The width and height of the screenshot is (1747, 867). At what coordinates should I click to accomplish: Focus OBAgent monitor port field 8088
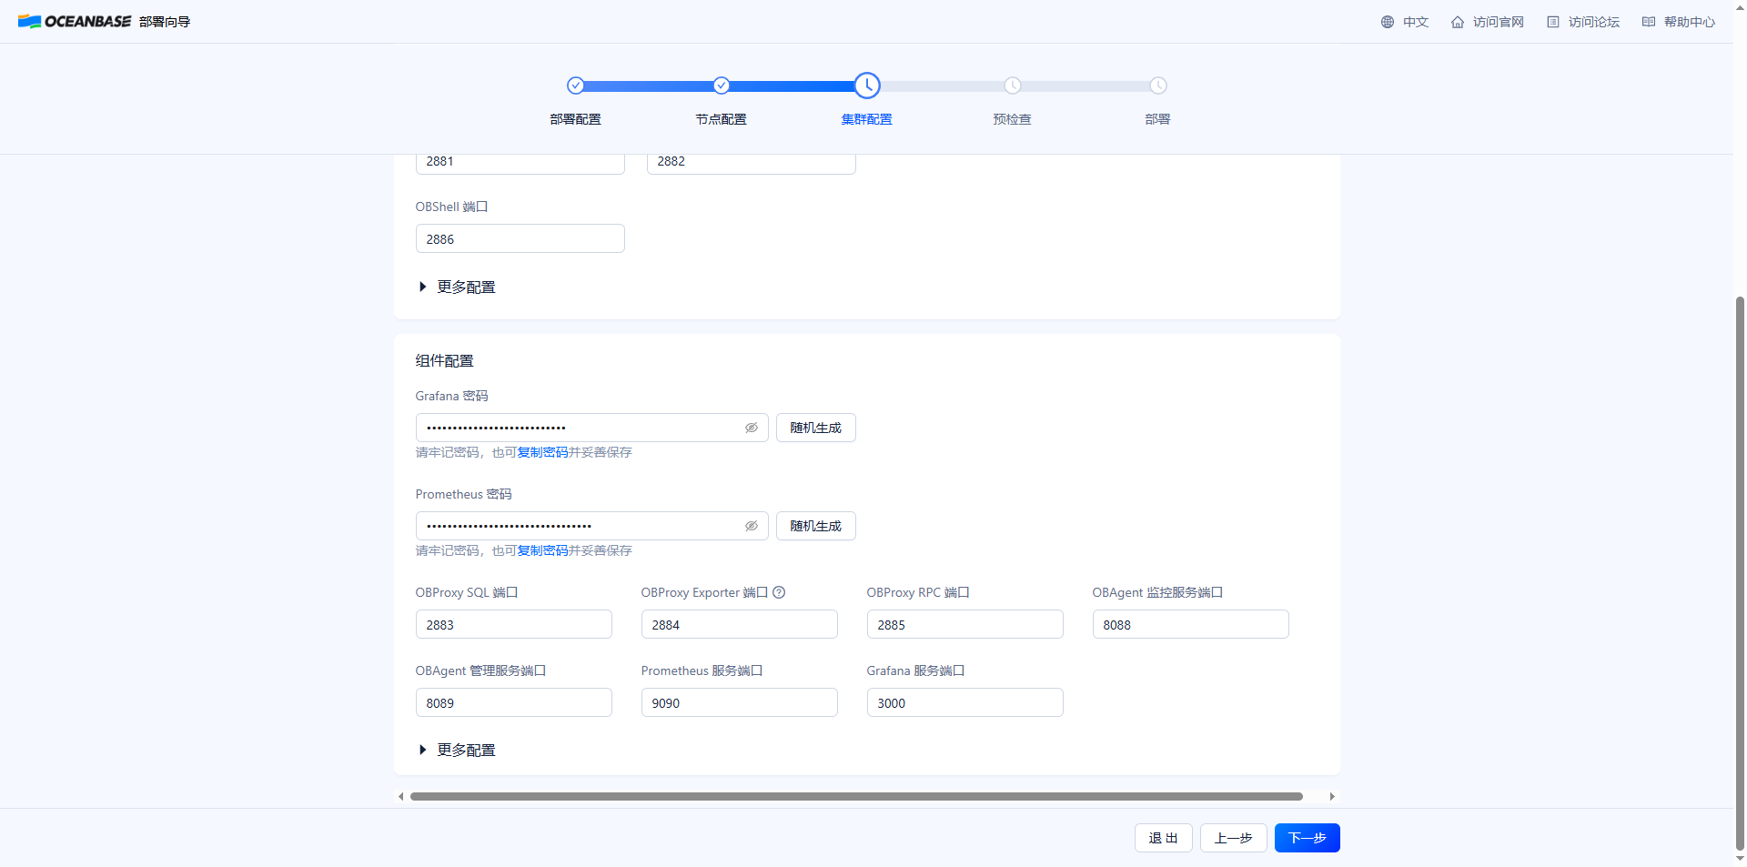[1191, 625]
